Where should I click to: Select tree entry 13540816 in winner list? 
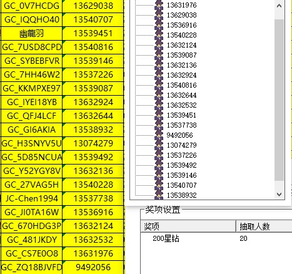click(x=181, y=85)
